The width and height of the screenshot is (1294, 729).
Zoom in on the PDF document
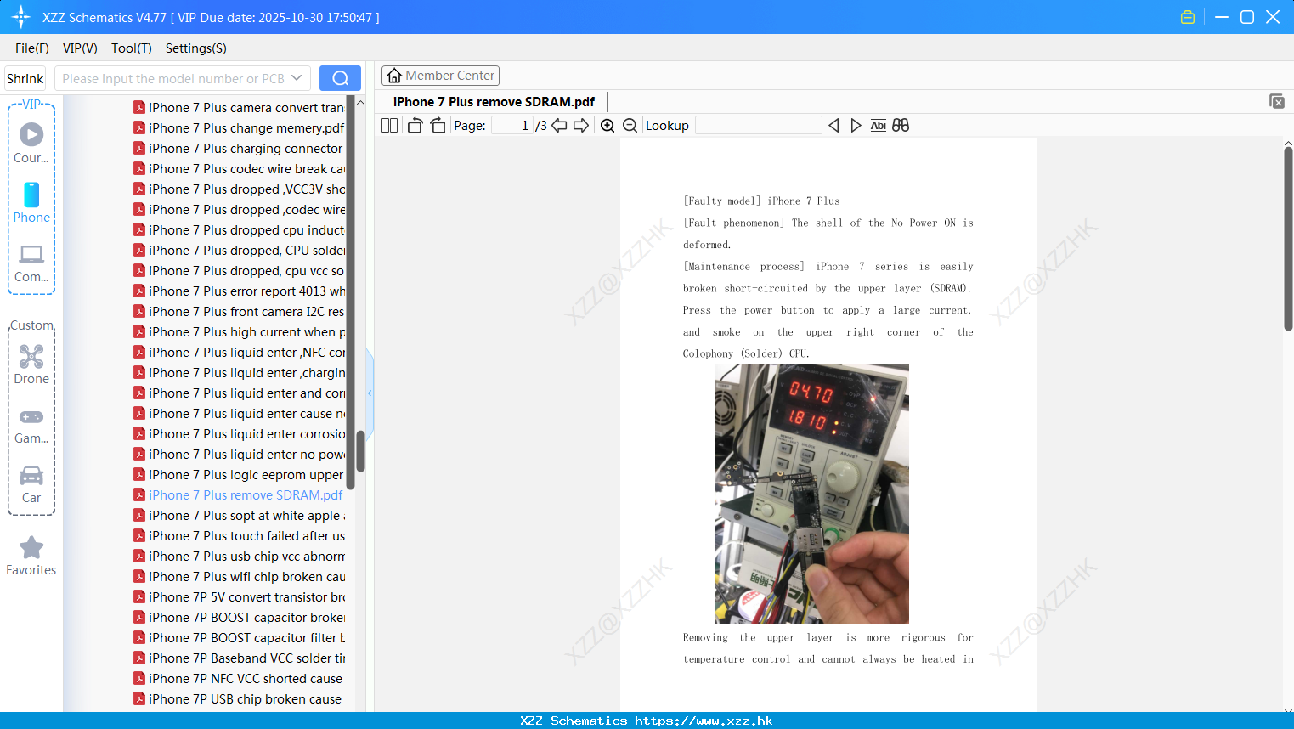point(607,126)
